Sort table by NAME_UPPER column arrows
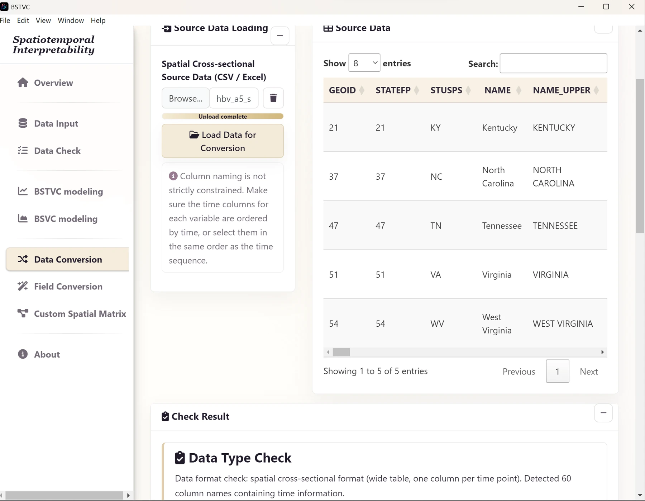Screen dimensions: 645x501 point(596,90)
